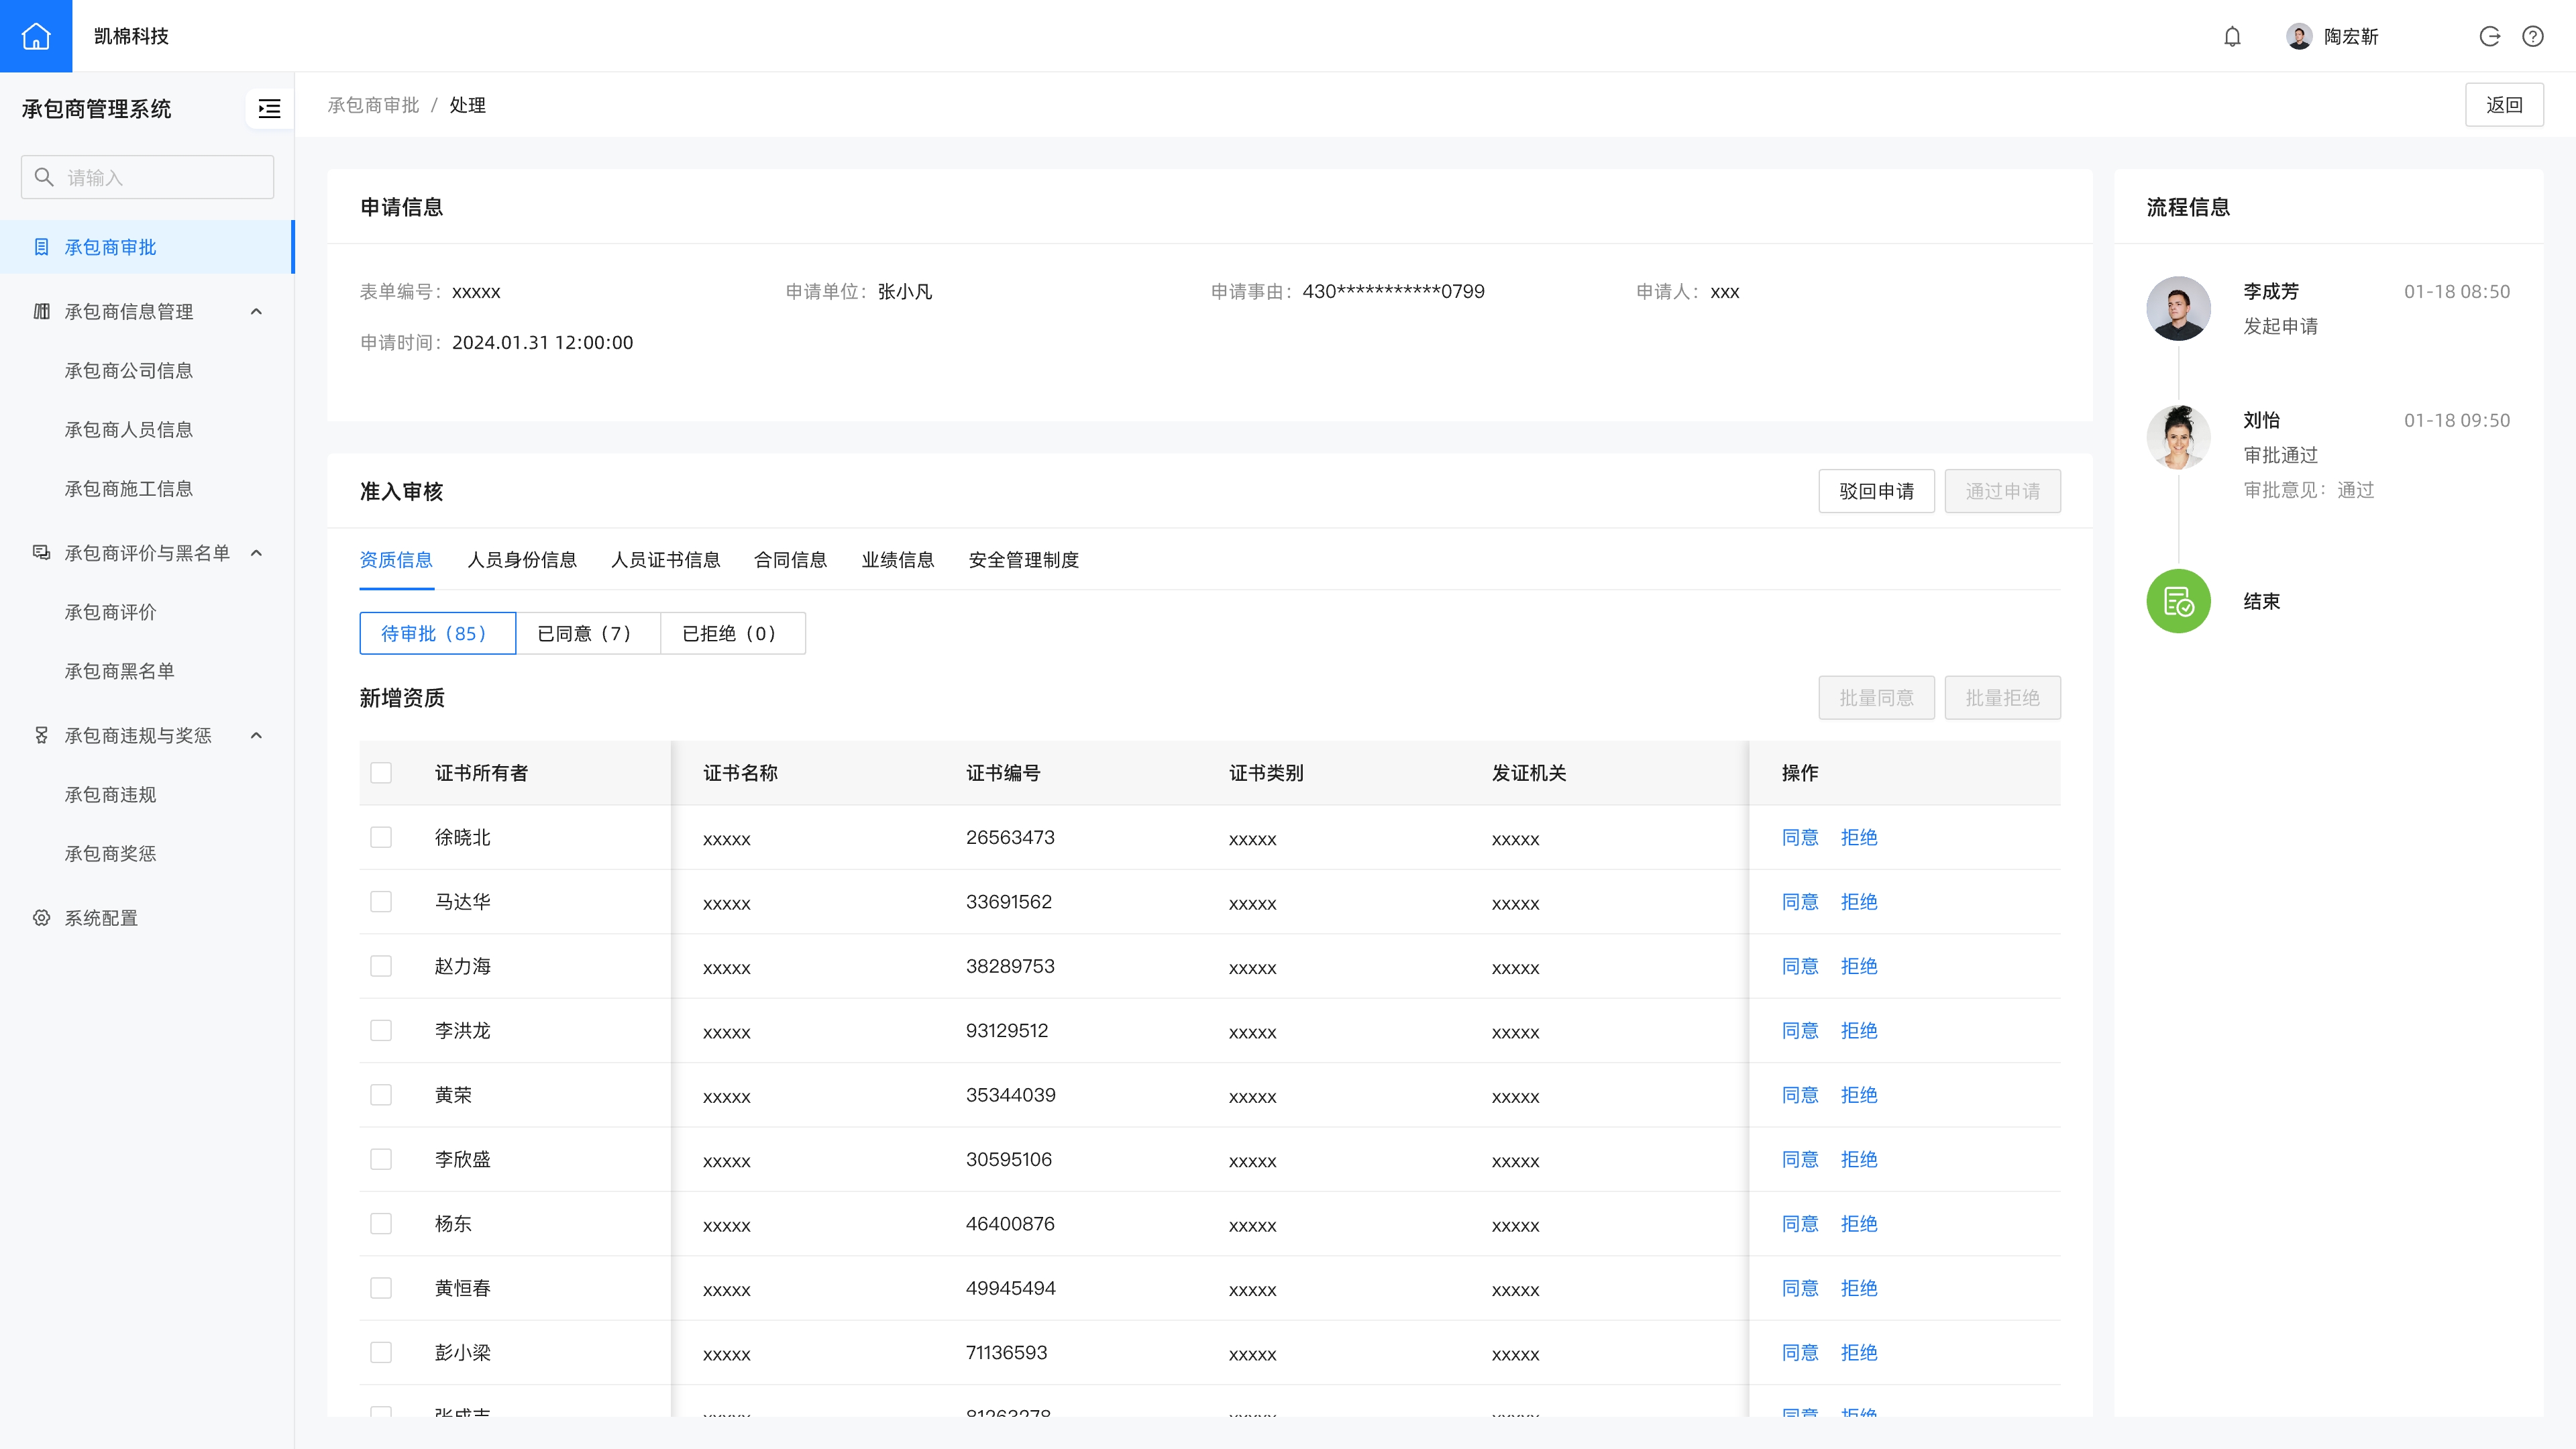
Task: Click 同意 for 彭小梁's certificate
Action: coord(1800,1353)
